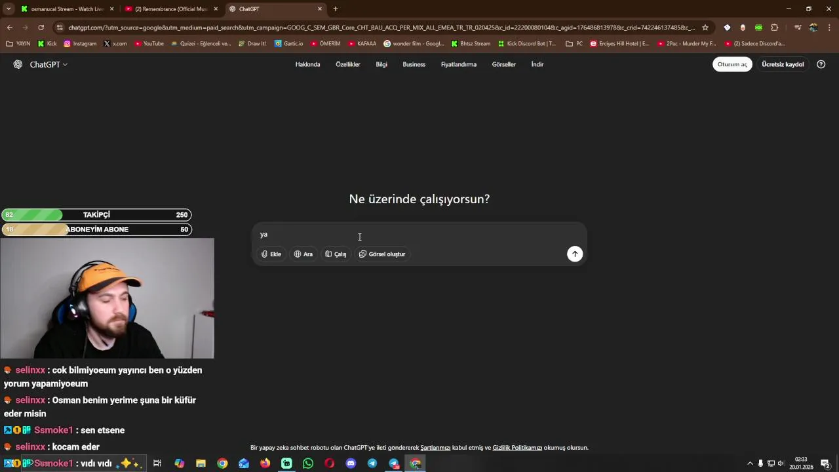Send the message with the up-arrow button
Screen dimensions: 839x472
[x=575, y=254]
